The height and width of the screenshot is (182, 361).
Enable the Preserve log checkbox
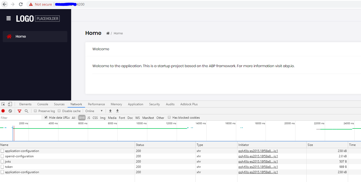[x=35, y=111]
